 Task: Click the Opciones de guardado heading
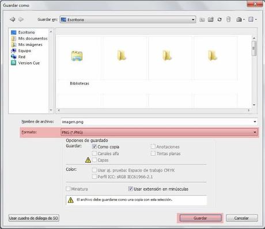point(87,140)
